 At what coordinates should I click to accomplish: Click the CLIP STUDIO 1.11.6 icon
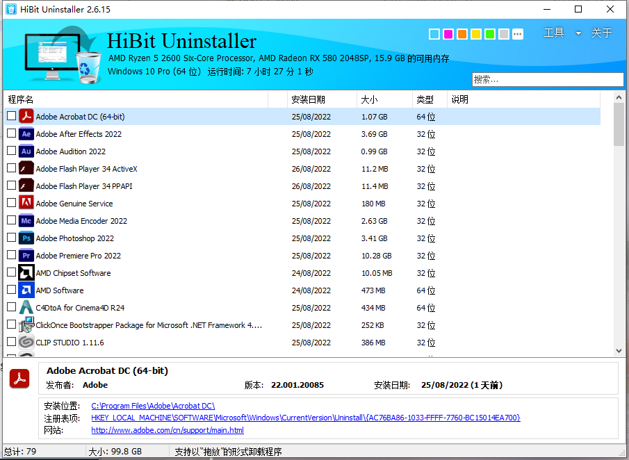point(26,342)
